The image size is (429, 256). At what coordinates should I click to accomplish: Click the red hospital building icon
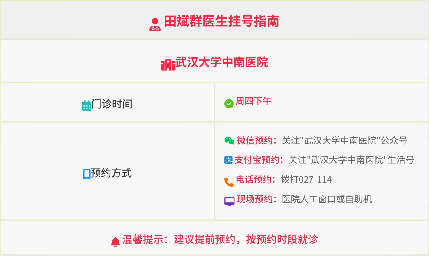(168, 65)
